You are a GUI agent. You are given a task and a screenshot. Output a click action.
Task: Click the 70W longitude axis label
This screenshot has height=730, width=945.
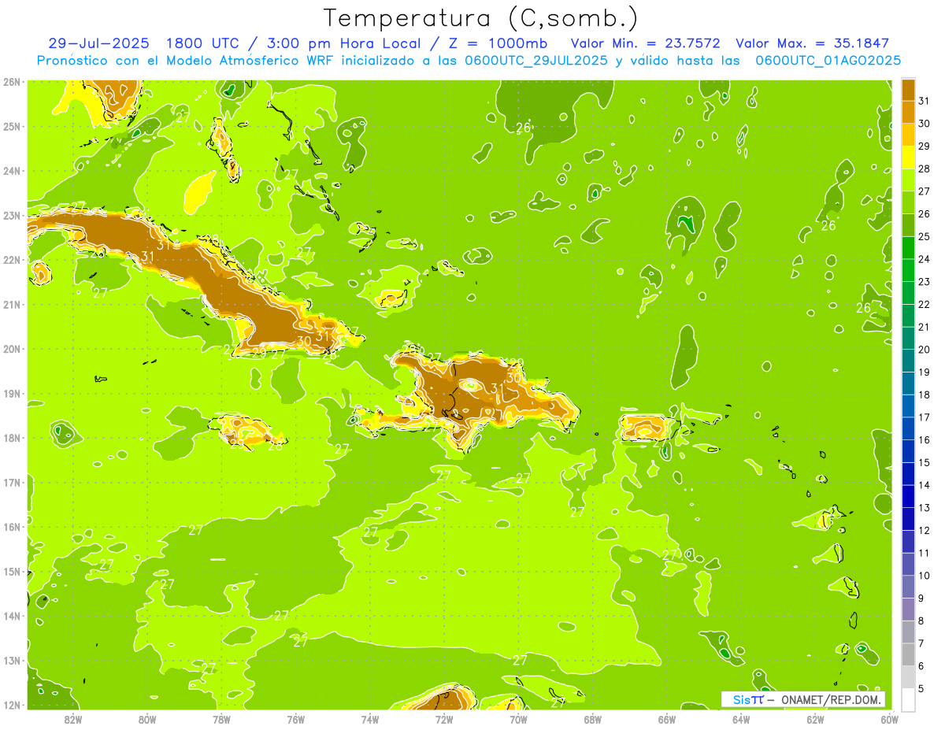pos(518,719)
